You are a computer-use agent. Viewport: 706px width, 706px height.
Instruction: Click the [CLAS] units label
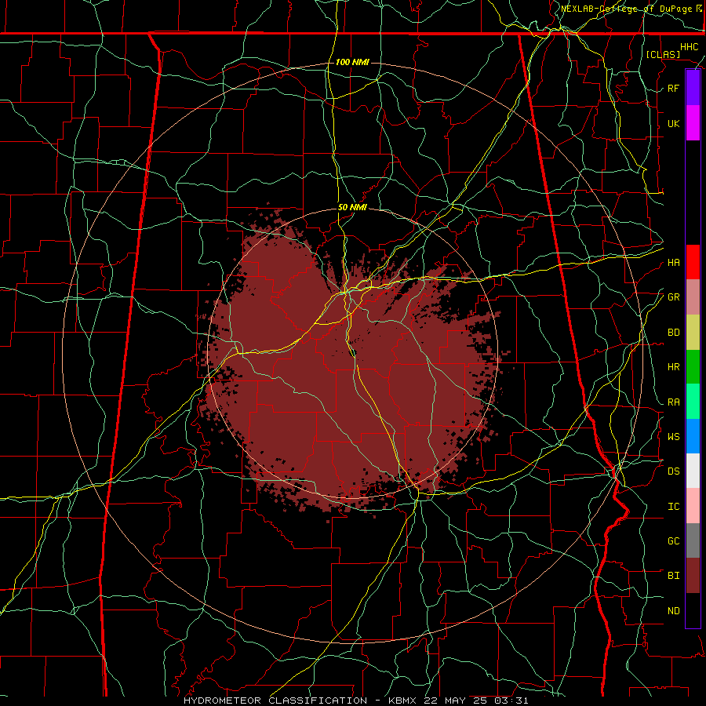tap(663, 55)
